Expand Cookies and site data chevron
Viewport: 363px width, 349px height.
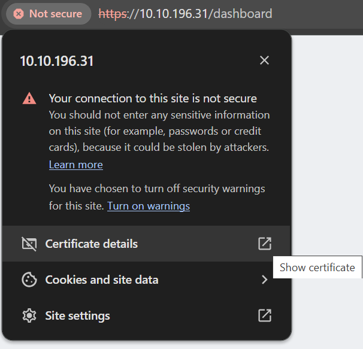265,280
